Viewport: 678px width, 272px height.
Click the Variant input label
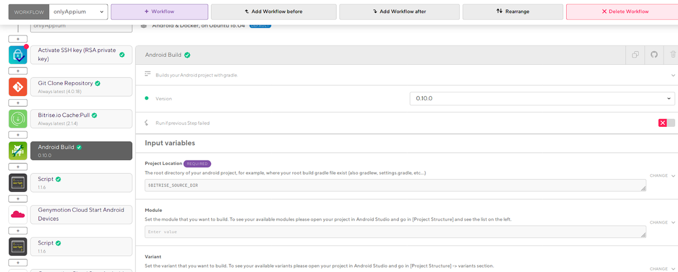(153, 256)
